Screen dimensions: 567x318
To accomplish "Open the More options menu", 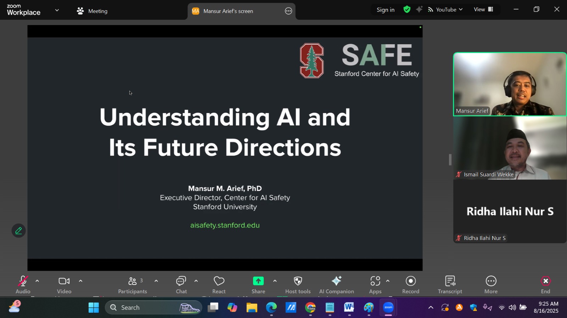I will pyautogui.click(x=491, y=284).
